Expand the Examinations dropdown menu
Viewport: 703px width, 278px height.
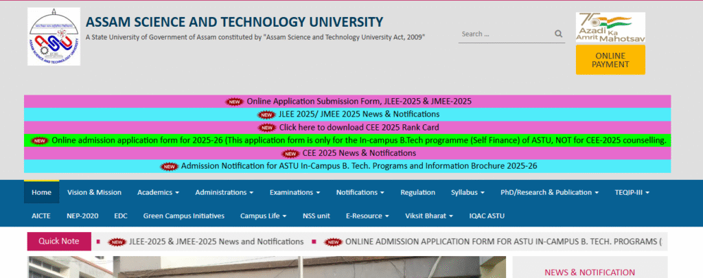pos(295,192)
